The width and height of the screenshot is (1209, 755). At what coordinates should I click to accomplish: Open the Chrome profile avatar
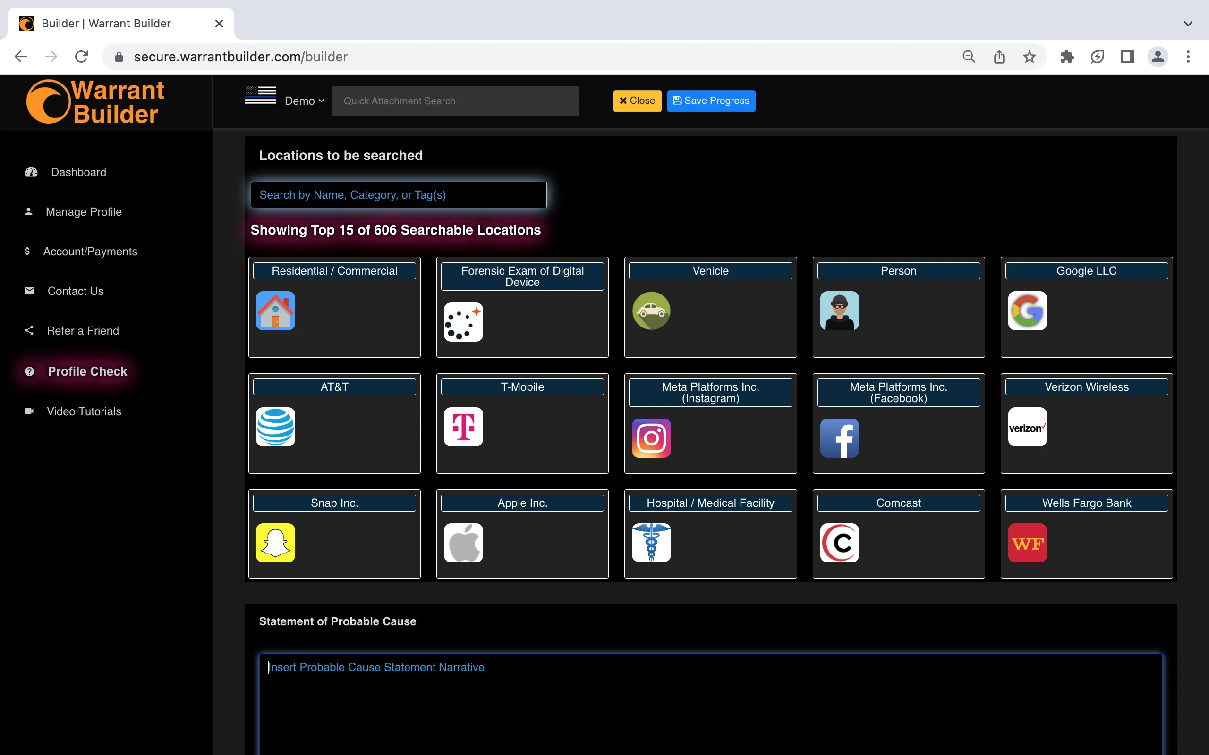(x=1158, y=57)
